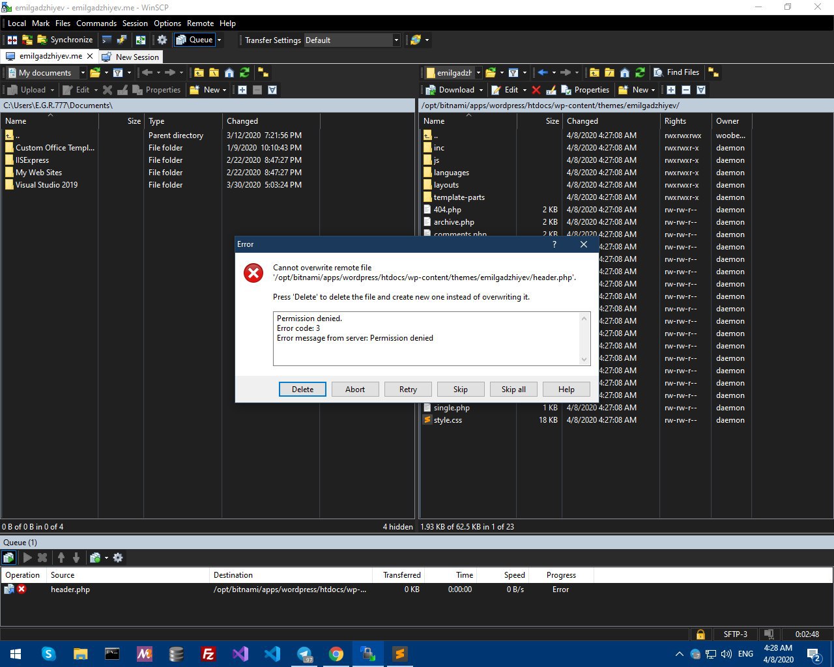Viewport: 834px width, 667px height.
Task: Click local panel filter icon
Action: (x=118, y=72)
